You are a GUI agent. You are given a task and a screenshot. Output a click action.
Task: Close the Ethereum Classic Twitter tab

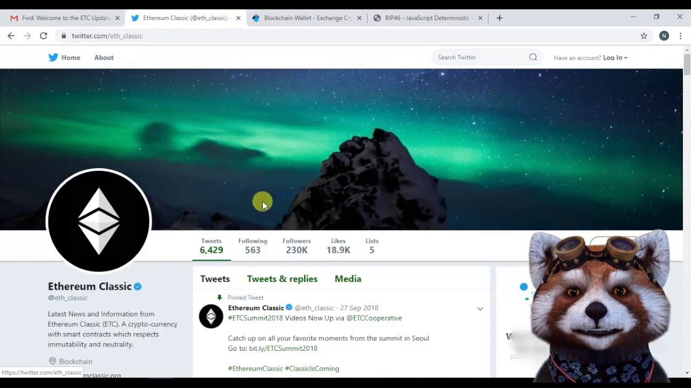click(238, 18)
